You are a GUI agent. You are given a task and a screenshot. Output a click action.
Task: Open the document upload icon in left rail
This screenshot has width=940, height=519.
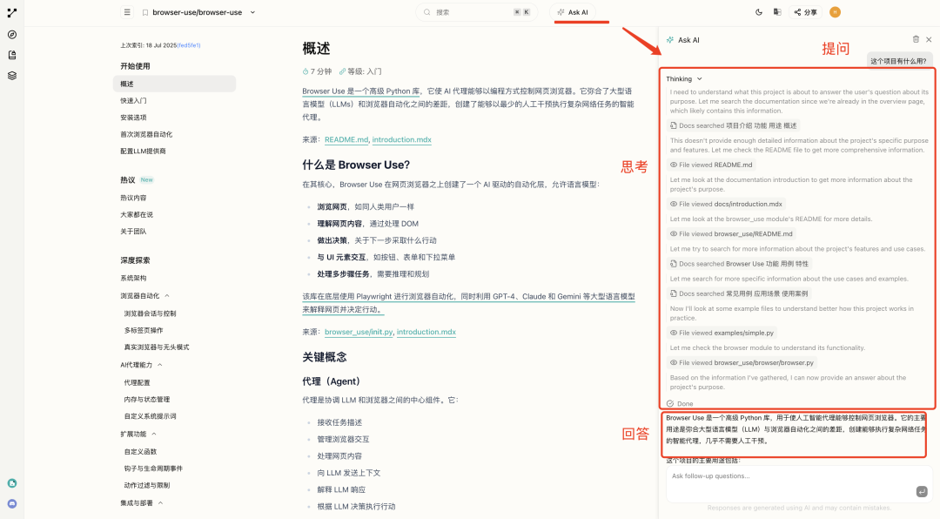tap(12, 55)
